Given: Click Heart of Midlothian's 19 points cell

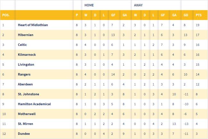Looking at the screenshot, I should point(197,25).
